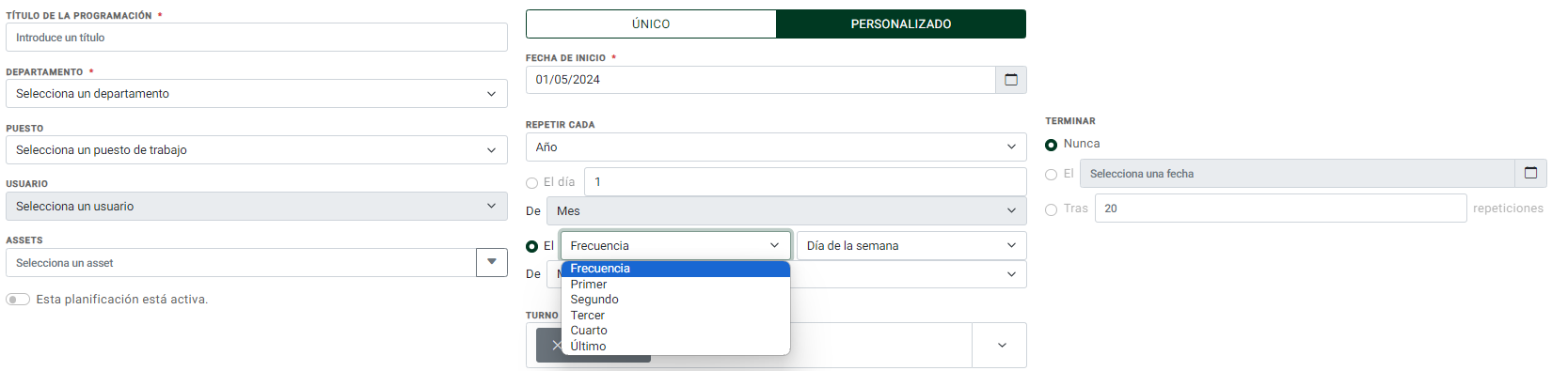Click the repetitions number field showing 20
The image size is (1552, 371).
click(x=1280, y=209)
